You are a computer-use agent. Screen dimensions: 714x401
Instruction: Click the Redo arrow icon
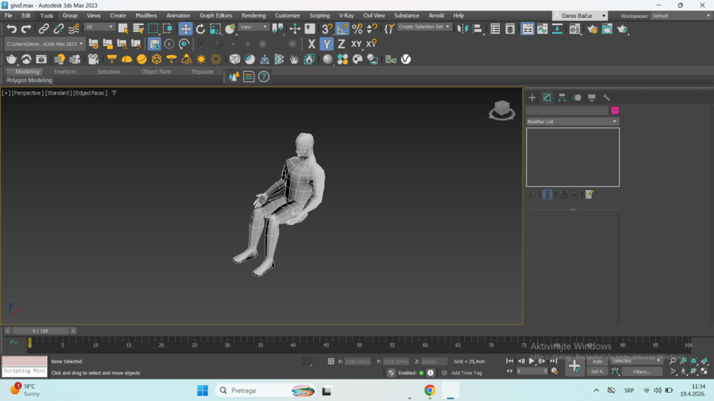pos(26,29)
